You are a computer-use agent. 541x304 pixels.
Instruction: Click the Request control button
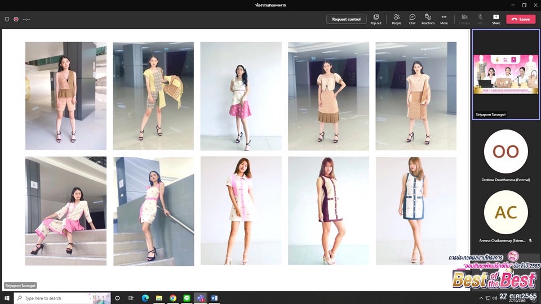[x=346, y=19]
